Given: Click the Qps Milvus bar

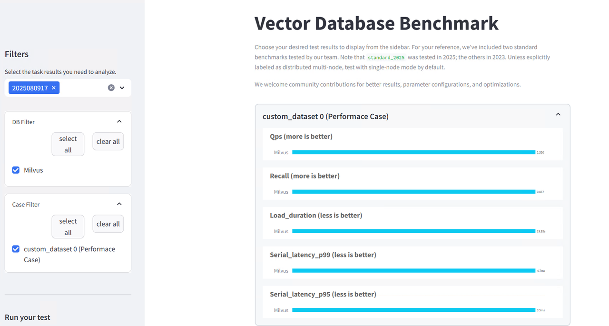Looking at the screenshot, I should tap(414, 152).
